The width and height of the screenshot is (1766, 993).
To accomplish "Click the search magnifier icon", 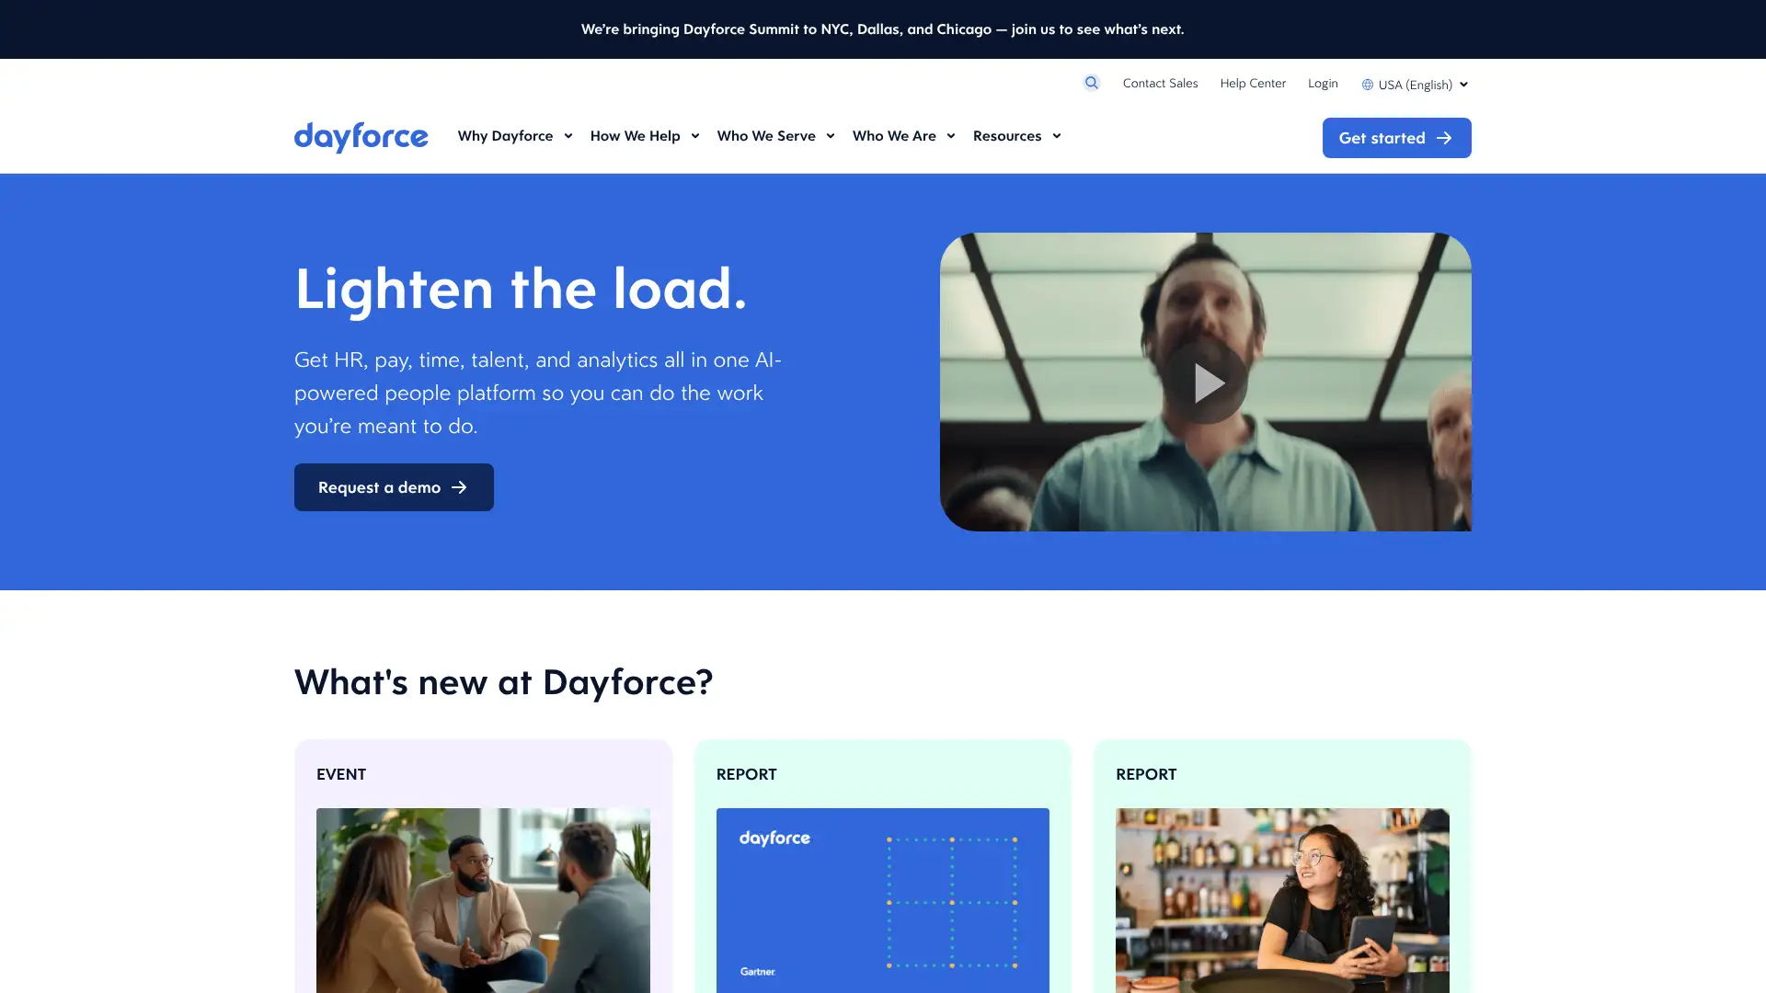I will (1091, 83).
